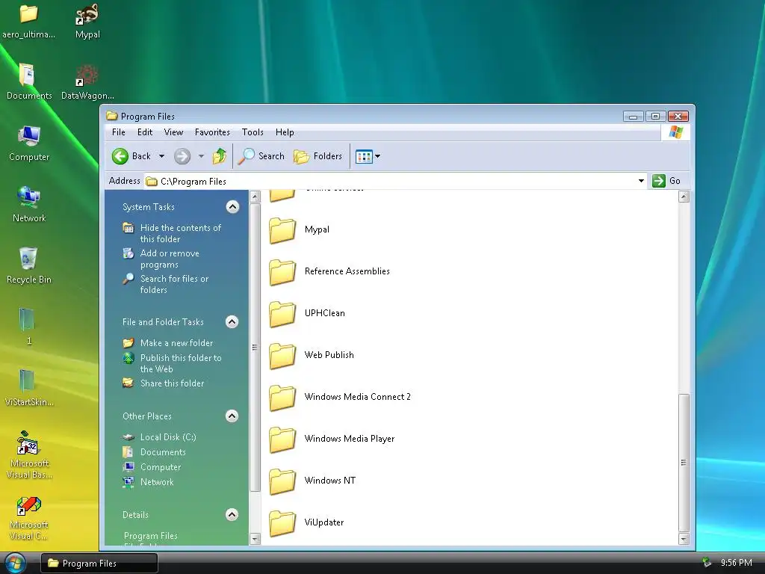Open Forward history dropdown arrow
The width and height of the screenshot is (765, 574).
pyautogui.click(x=201, y=156)
